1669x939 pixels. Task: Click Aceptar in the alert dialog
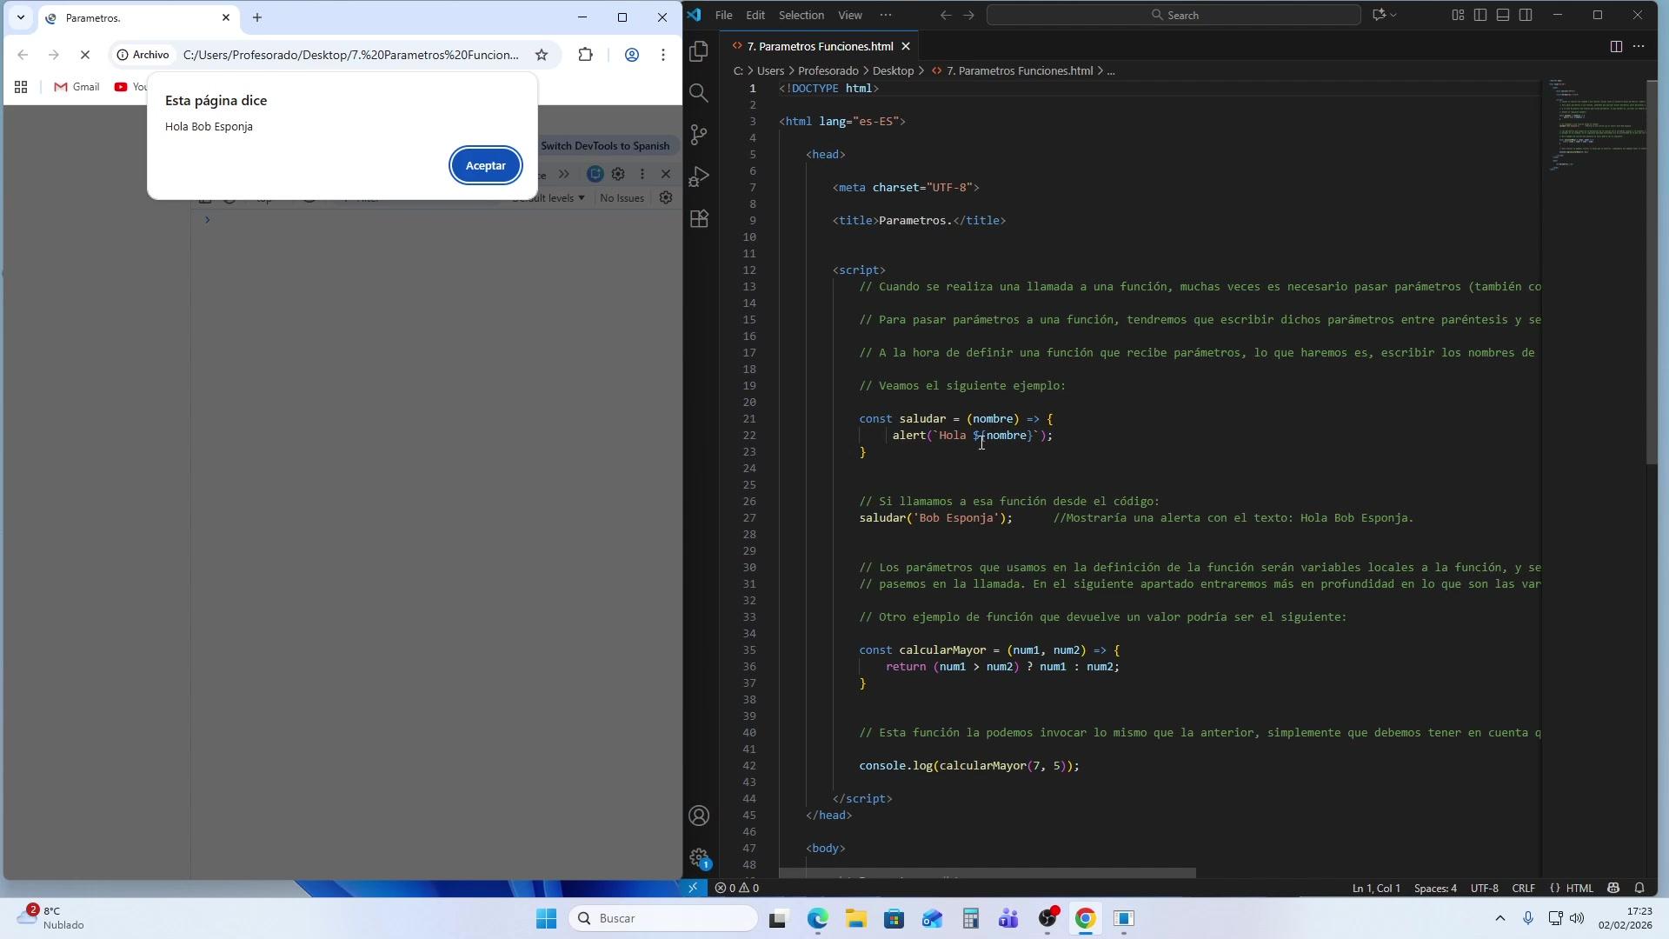486,165
